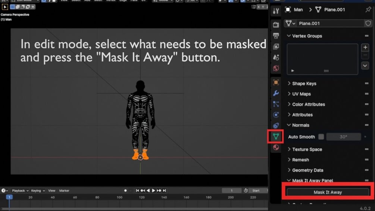Click the Auto Smooth 30° angle field

coord(343,137)
